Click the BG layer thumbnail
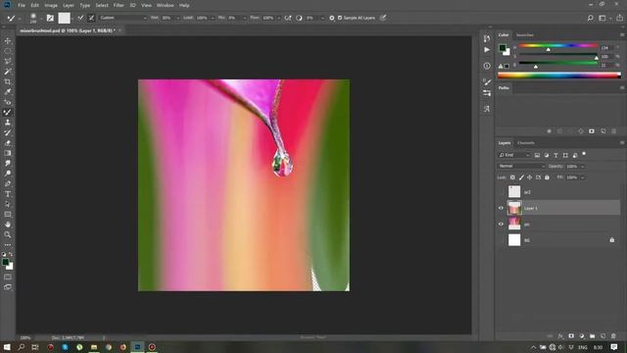This screenshot has height=353, width=627. point(514,239)
